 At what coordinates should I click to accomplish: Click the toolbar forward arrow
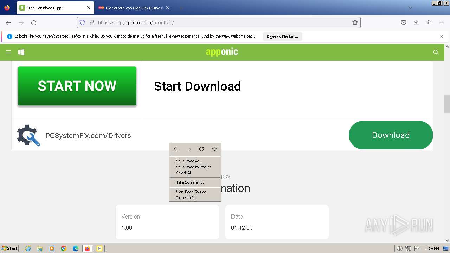click(x=21, y=22)
